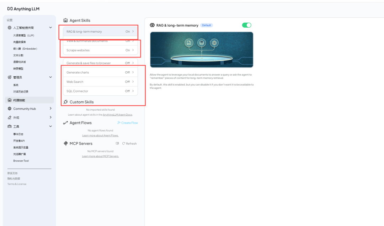Collapse the 管理员 section chevron
Image resolution: width=384 pixels, height=226 pixels.
point(50,77)
